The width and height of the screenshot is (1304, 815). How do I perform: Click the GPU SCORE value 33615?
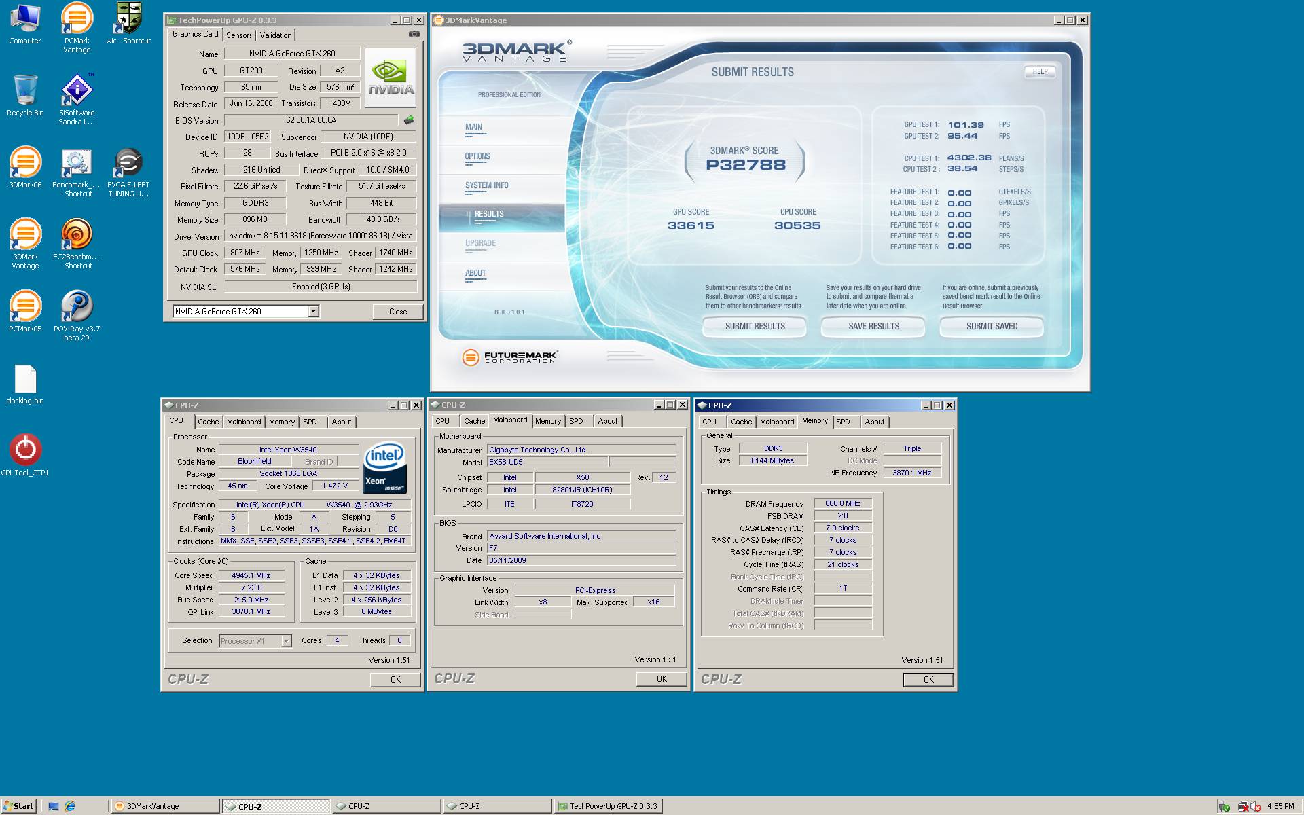coord(691,225)
